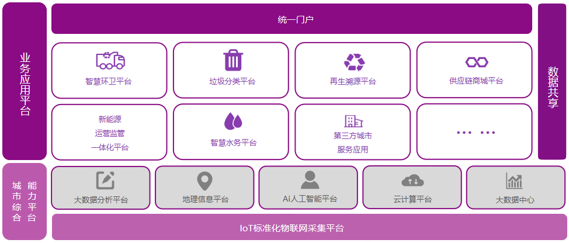Select the bar chart icon for 大数据中心
Viewport: 569px width, 243px height.
coord(515,180)
